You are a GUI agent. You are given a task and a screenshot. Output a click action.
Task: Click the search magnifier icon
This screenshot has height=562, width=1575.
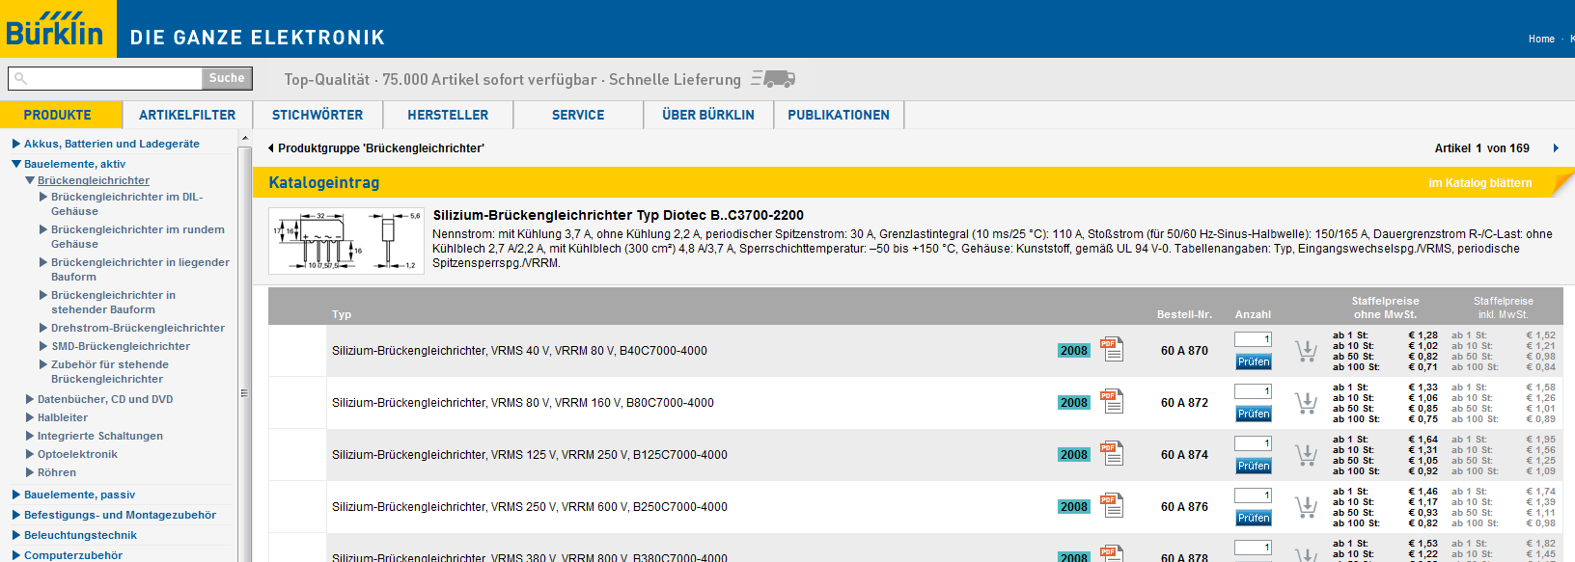(x=20, y=79)
